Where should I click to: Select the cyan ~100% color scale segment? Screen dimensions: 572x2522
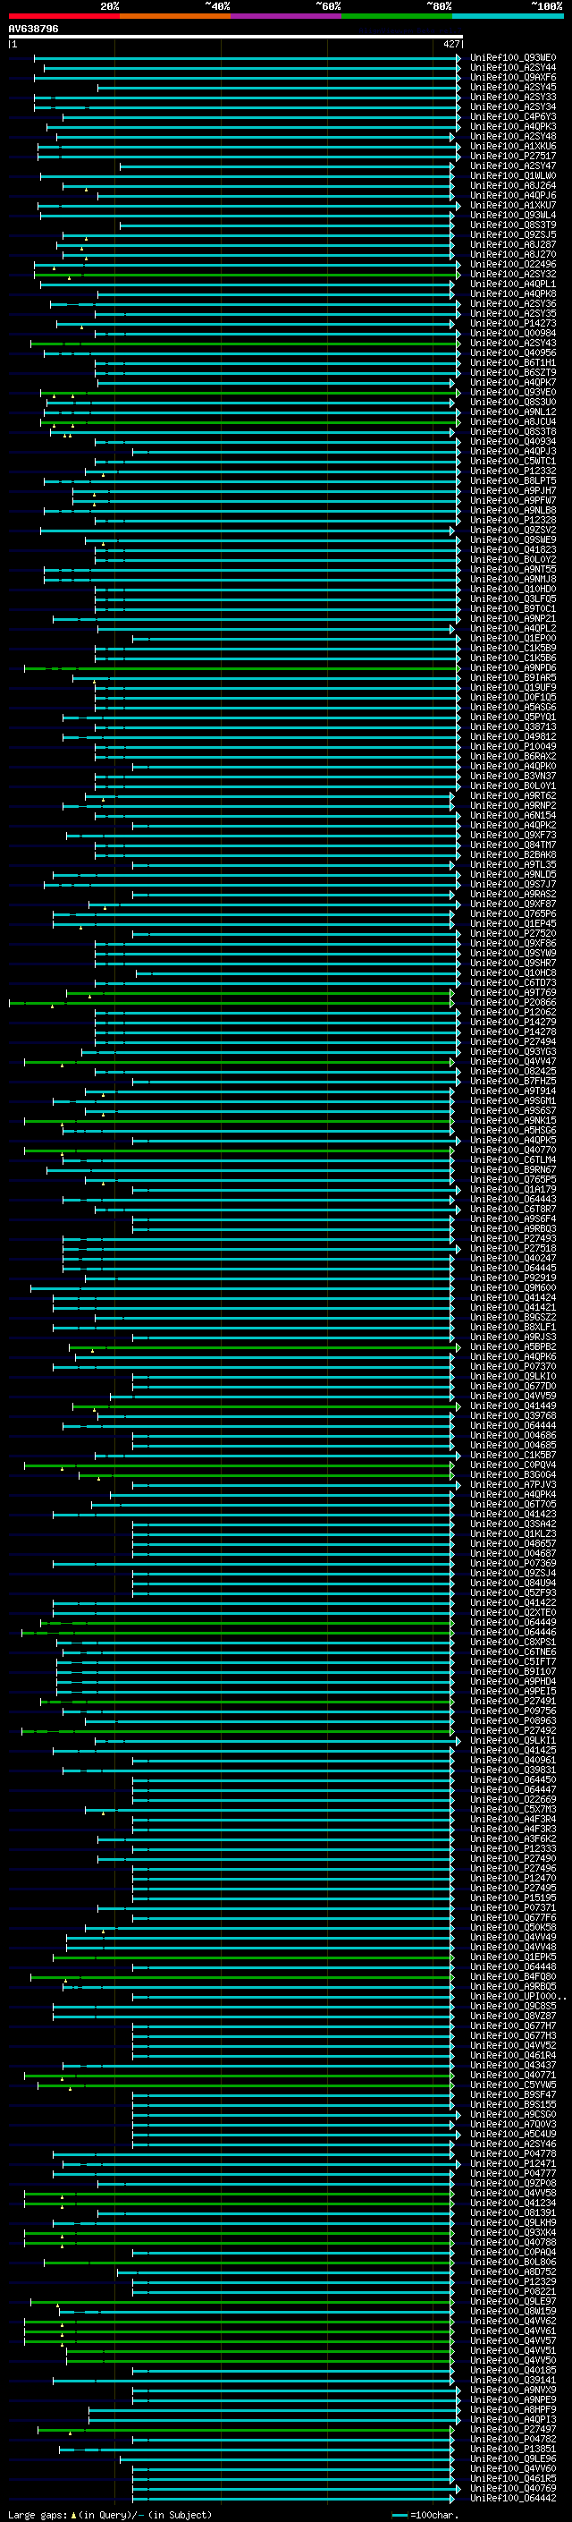point(508,16)
